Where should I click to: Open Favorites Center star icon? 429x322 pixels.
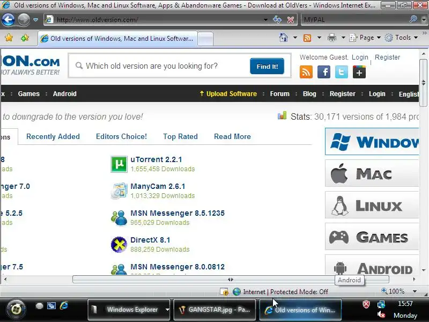tap(9, 38)
